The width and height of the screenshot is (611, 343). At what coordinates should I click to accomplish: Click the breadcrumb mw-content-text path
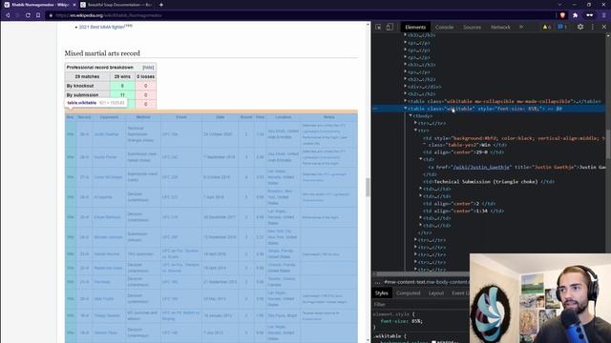click(427, 282)
